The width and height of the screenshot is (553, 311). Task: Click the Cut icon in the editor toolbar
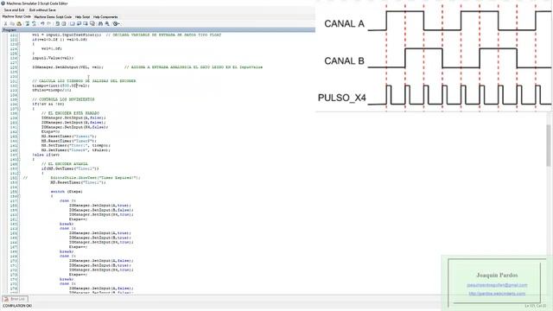6,23
